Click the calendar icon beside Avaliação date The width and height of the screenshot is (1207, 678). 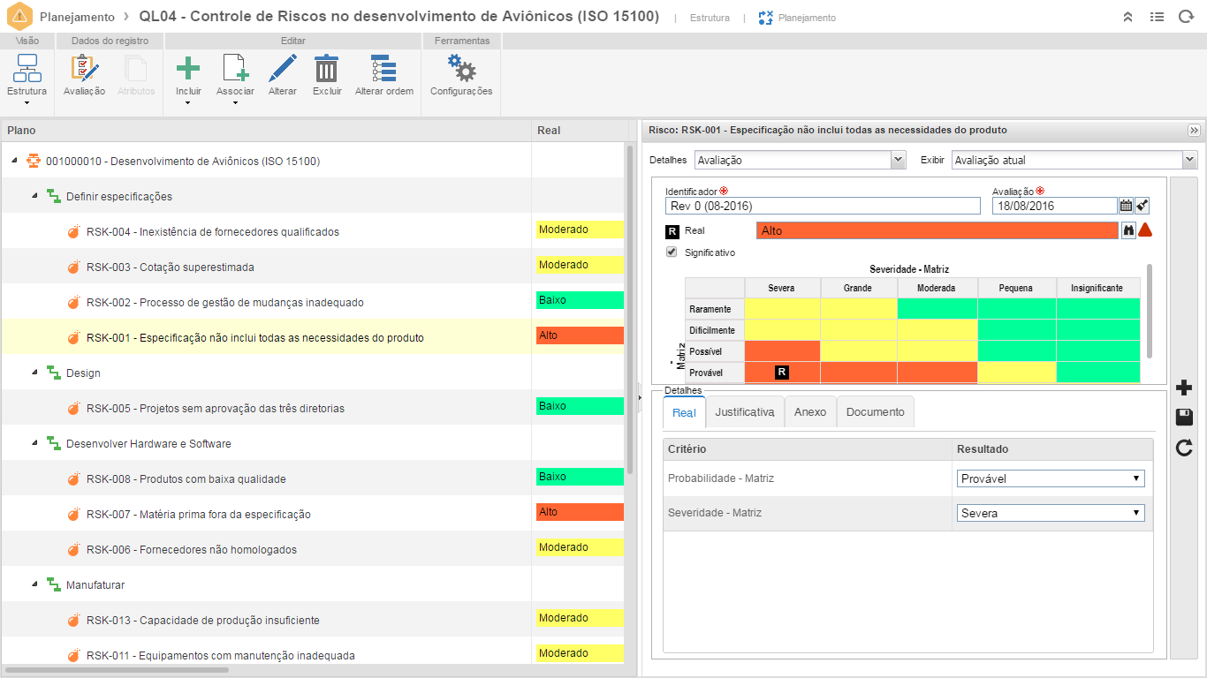1126,206
